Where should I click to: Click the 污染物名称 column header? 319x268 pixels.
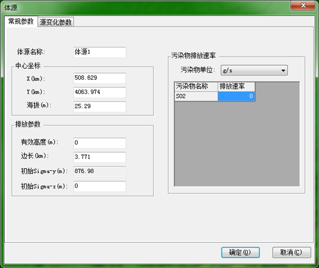196,87
